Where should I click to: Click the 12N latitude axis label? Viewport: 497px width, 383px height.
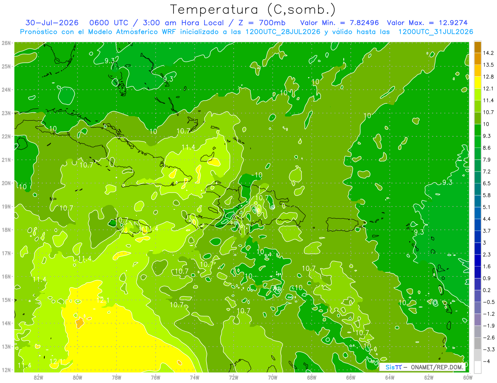6,370
